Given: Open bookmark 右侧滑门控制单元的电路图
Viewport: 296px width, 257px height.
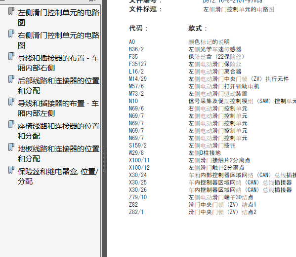Looking at the screenshot, I should coord(58,40).
